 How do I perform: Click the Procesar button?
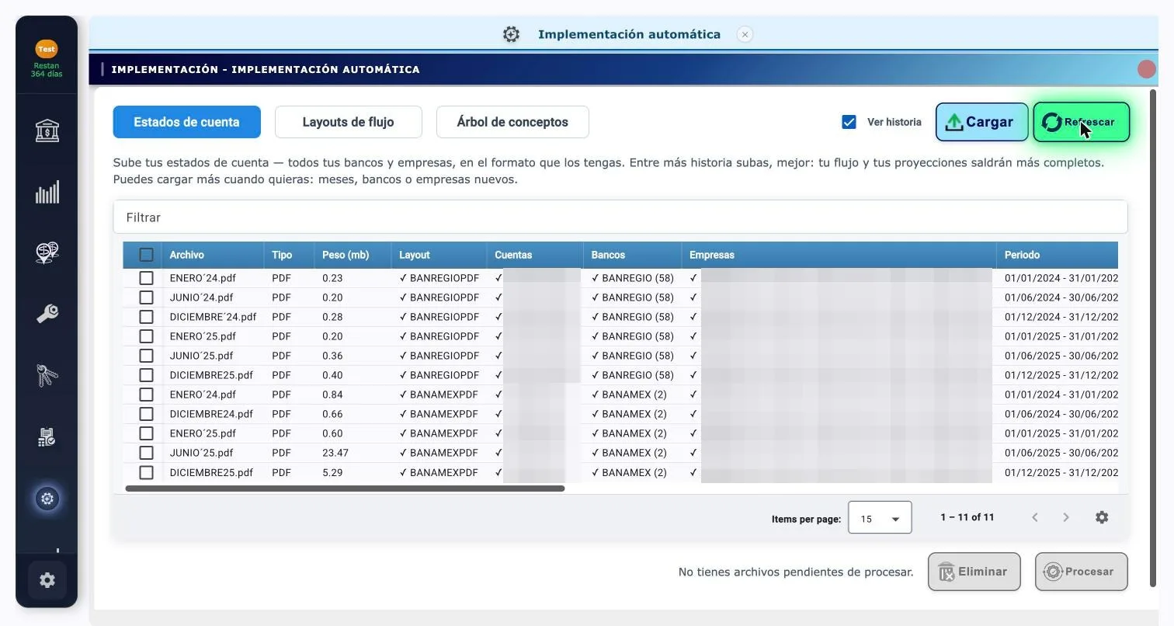point(1081,572)
